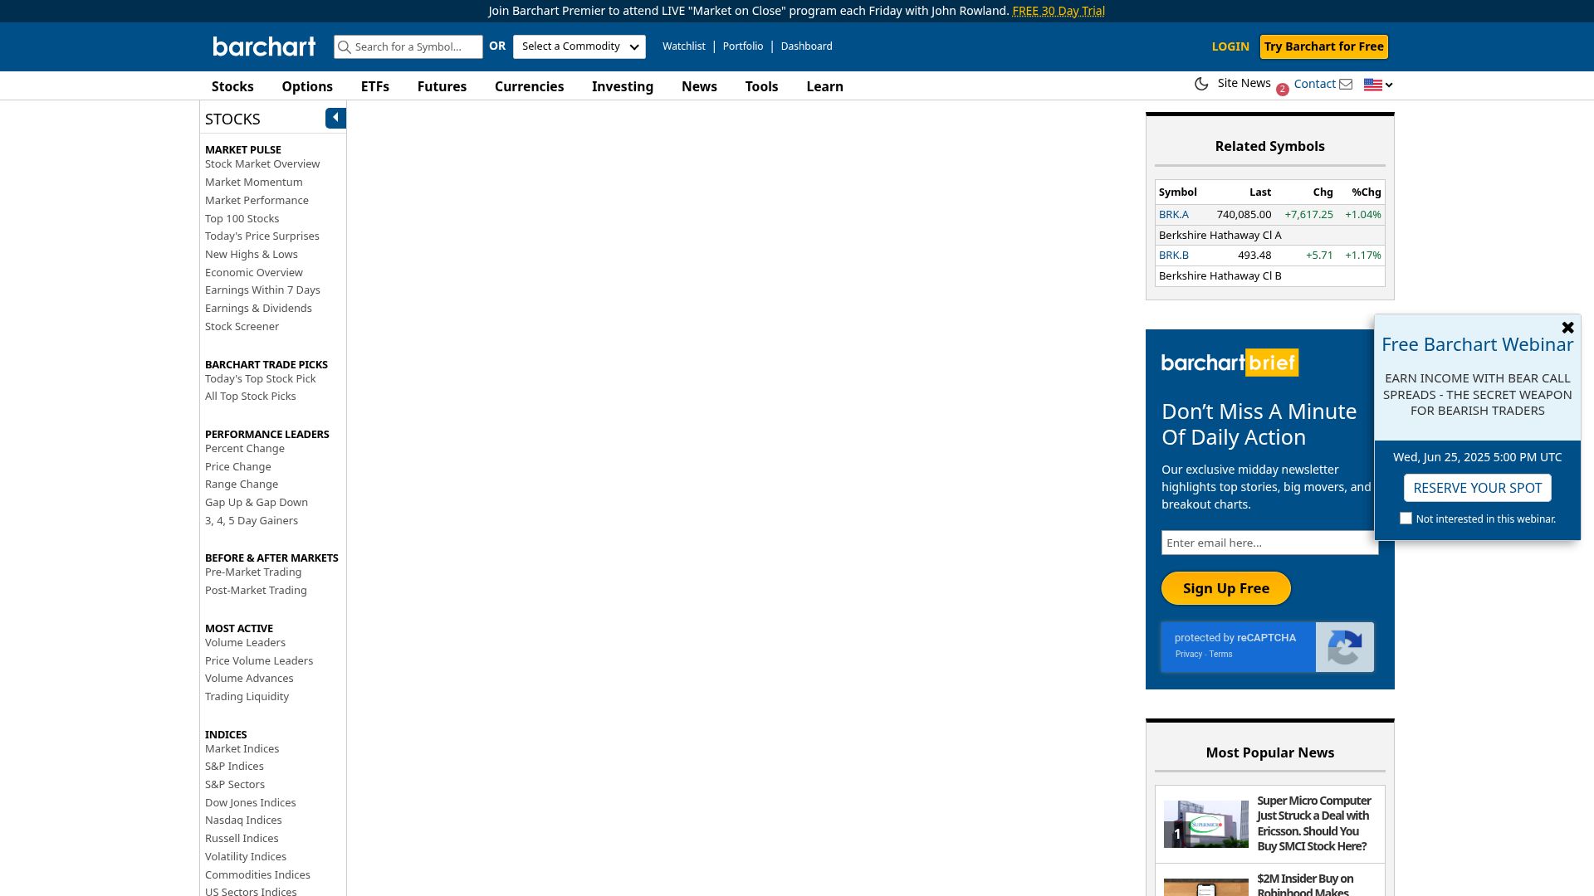The width and height of the screenshot is (1594, 896).
Task: Click the reCAPTCHA logo icon
Action: coord(1345,647)
